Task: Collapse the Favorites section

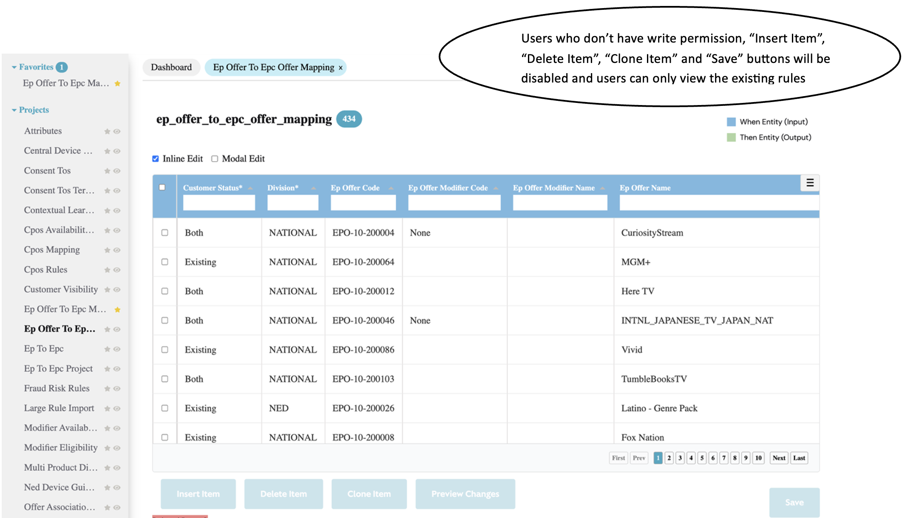Action: 14,67
